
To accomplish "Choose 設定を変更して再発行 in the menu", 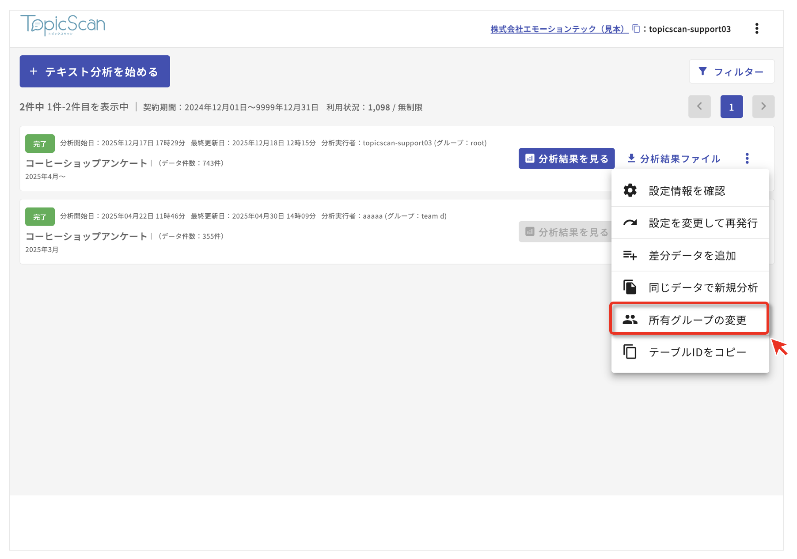I will tap(702, 223).
